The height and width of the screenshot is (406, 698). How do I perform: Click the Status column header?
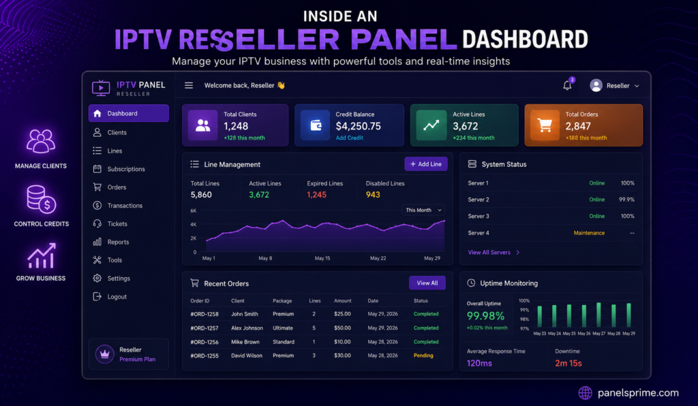[421, 301]
